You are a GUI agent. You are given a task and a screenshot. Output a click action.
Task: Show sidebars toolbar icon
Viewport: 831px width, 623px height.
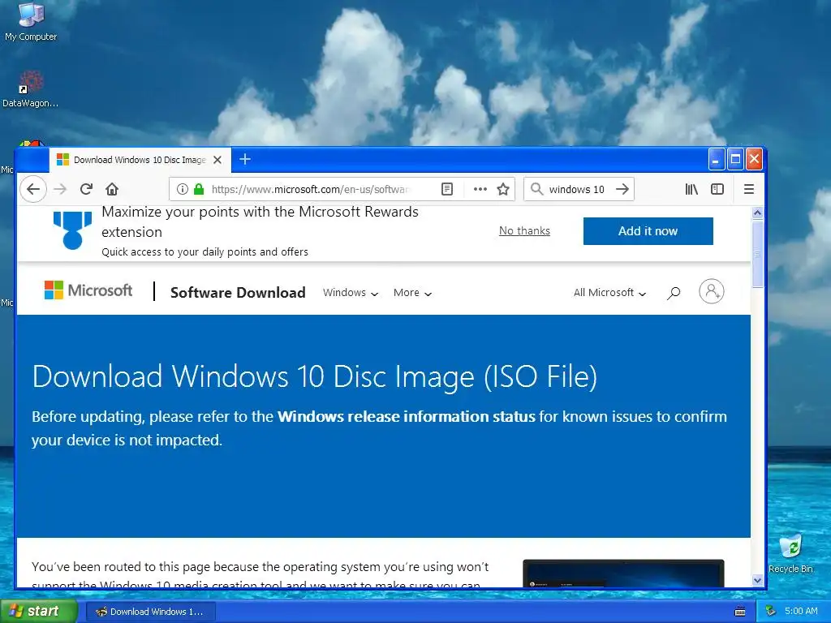[717, 189]
